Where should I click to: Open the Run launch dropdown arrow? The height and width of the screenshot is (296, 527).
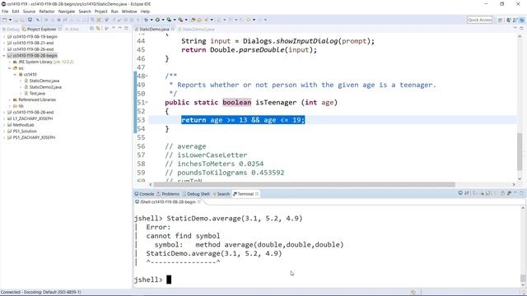tap(163, 20)
